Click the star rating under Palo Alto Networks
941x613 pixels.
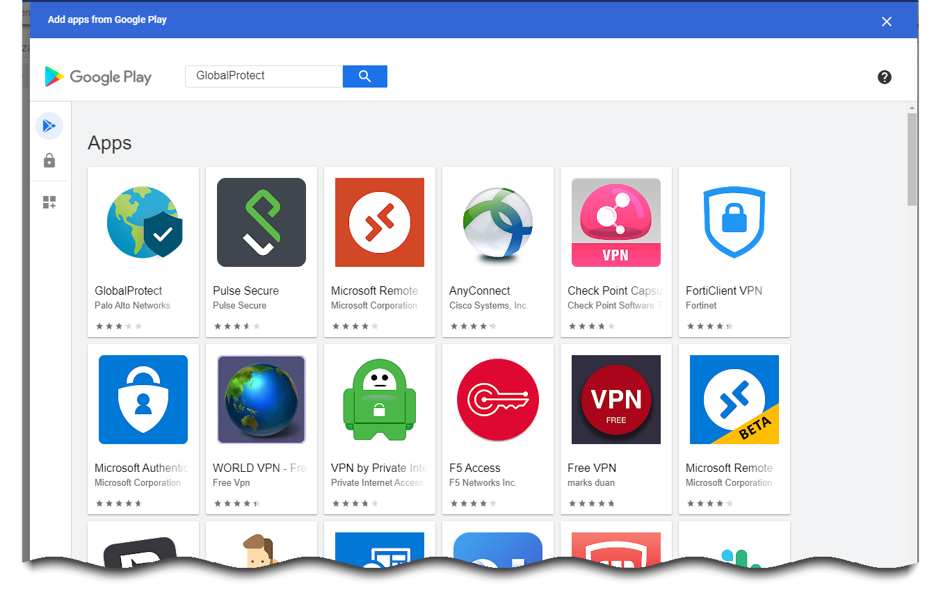click(119, 326)
